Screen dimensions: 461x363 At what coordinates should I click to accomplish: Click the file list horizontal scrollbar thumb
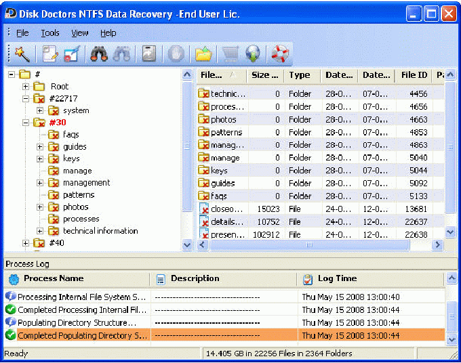pos(309,244)
